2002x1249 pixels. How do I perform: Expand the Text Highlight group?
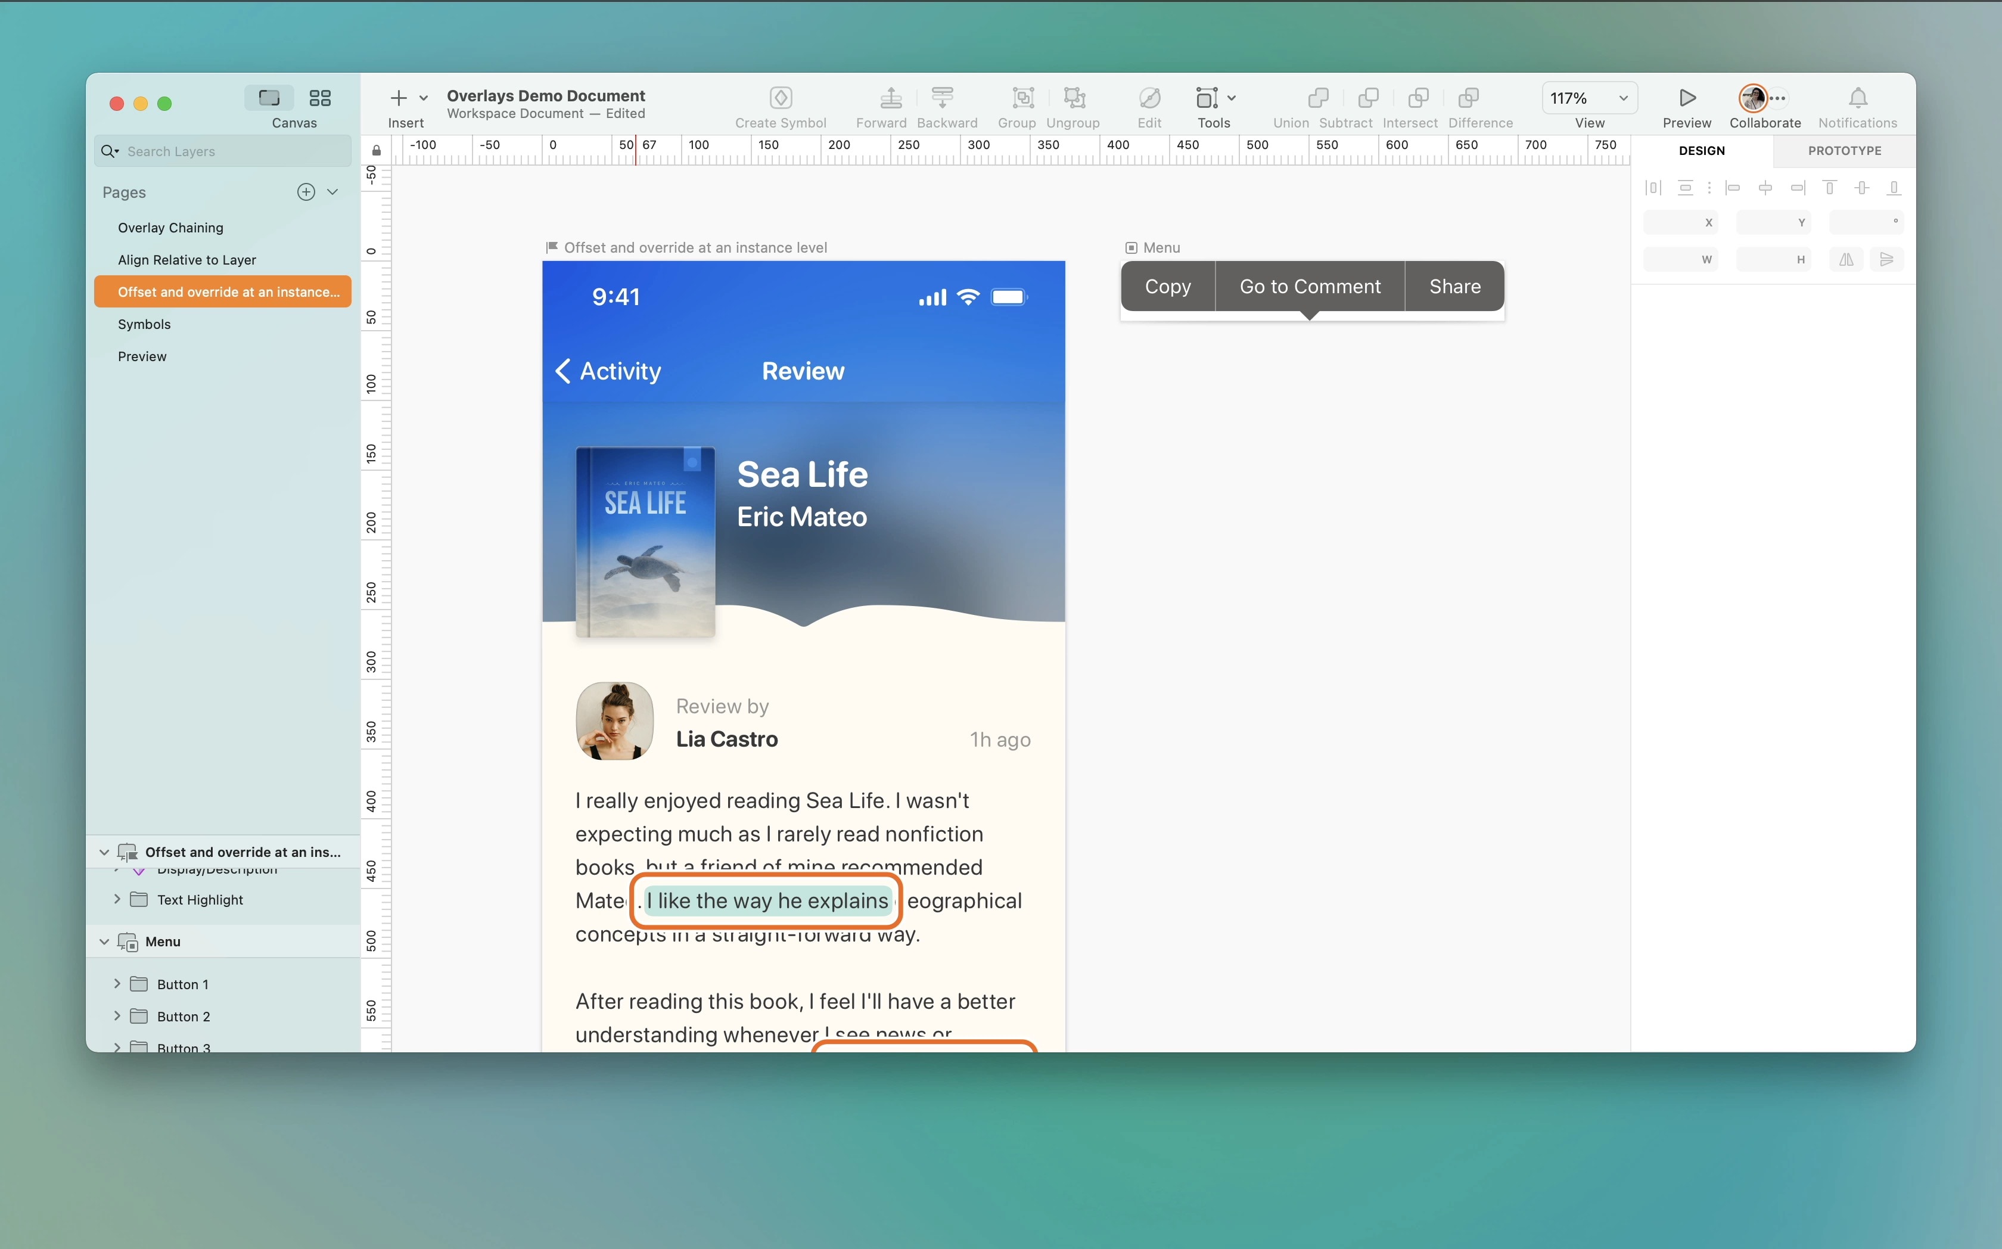click(x=116, y=900)
